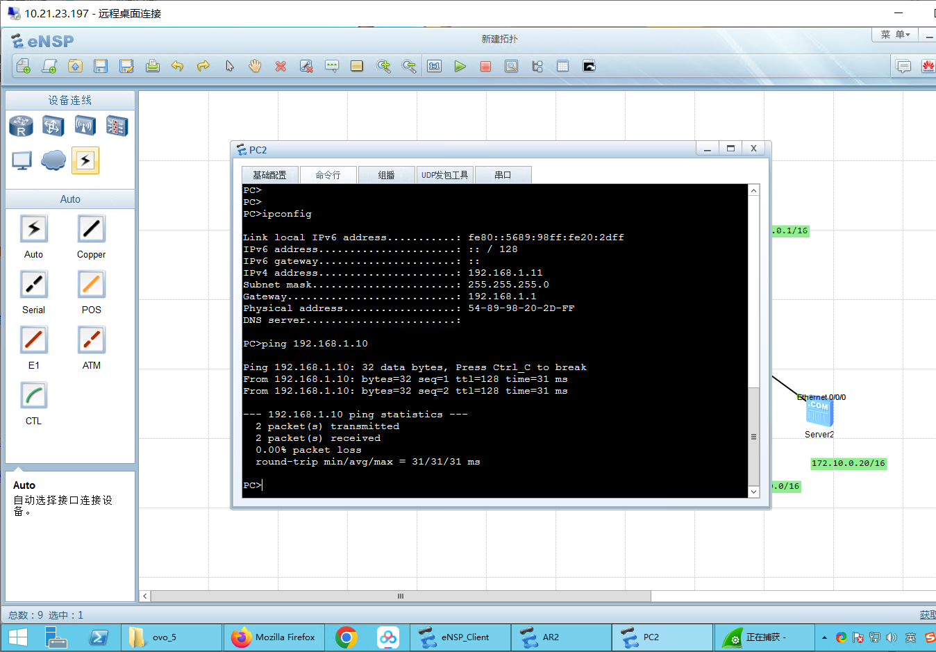Switch to the 串口 tab in PC2
936x652 pixels.
pyautogui.click(x=503, y=175)
